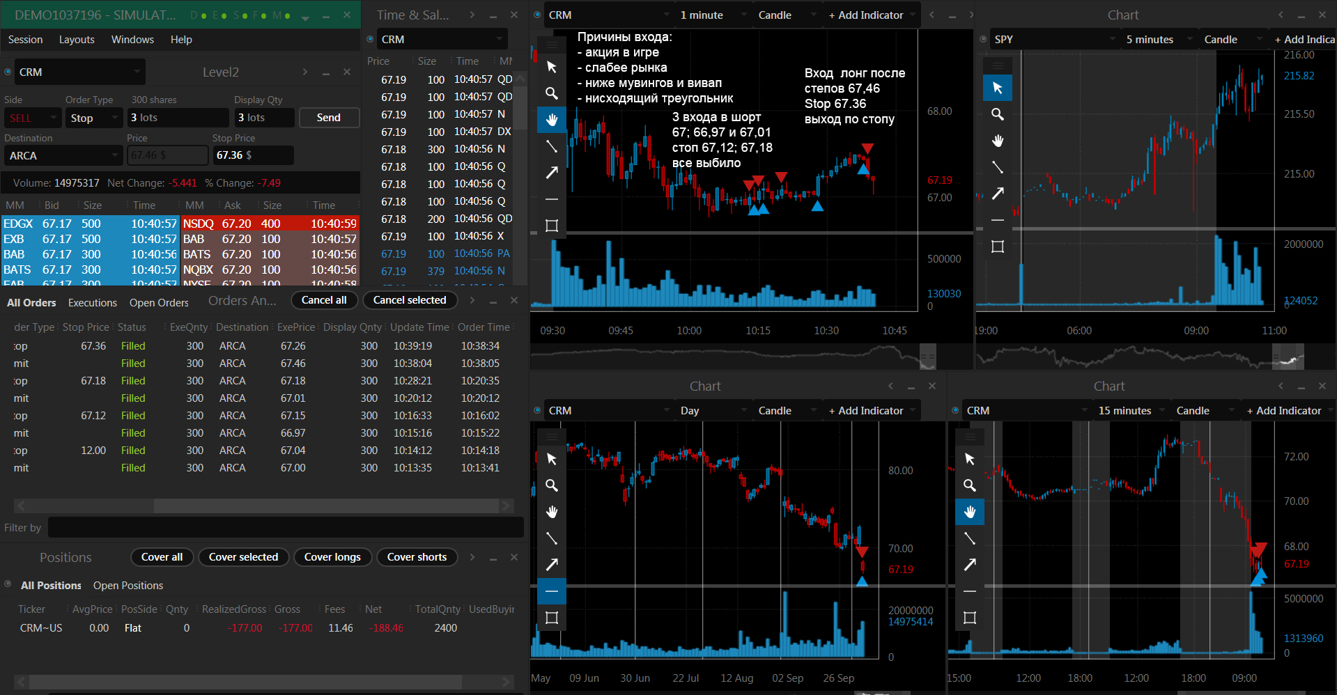Select line drawing tool in SPY chart
The height and width of the screenshot is (695, 1337).
998,167
